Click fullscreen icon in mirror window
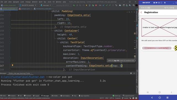This screenshot has width=177, height=100. tap(162, 2)
